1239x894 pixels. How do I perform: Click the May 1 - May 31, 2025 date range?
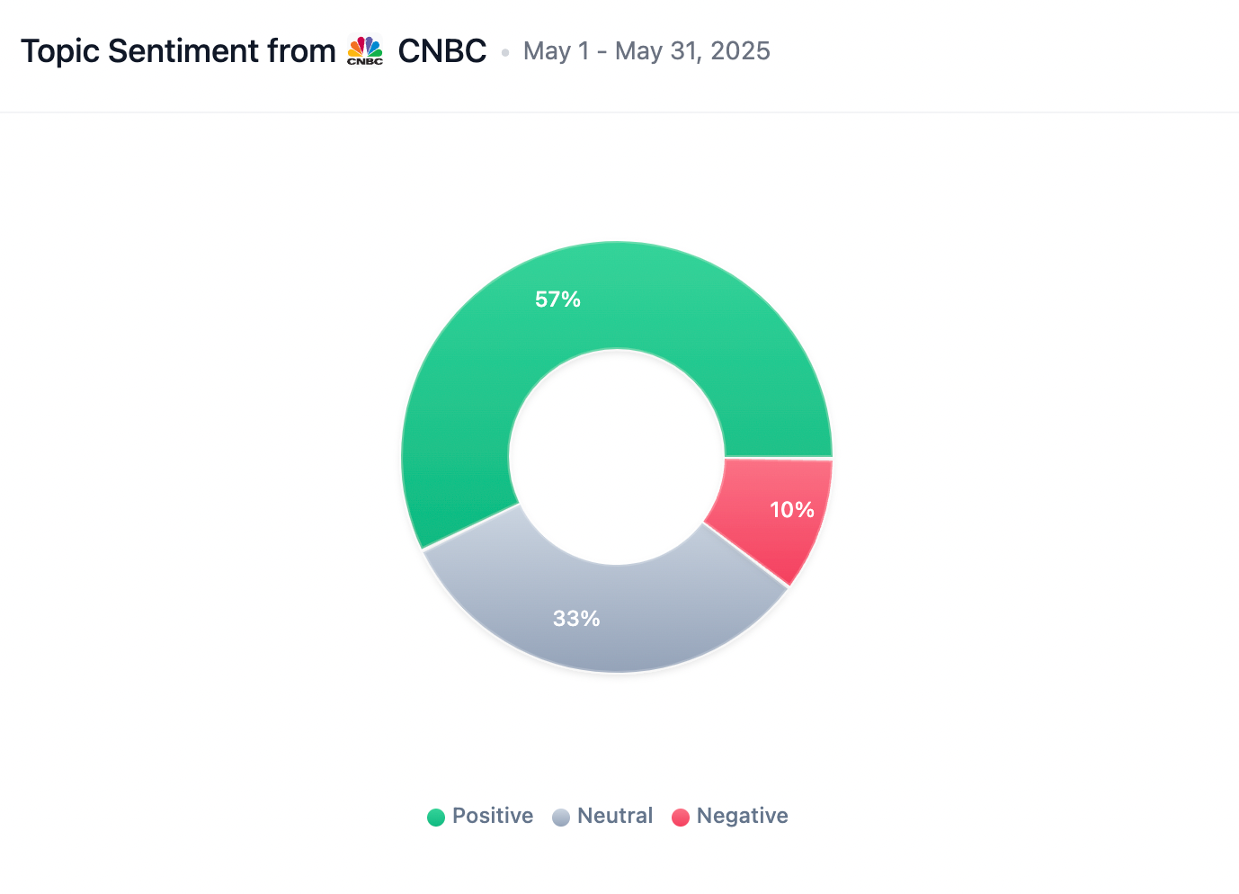coord(646,51)
